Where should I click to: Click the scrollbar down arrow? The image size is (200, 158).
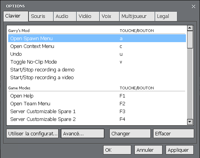point(190,122)
